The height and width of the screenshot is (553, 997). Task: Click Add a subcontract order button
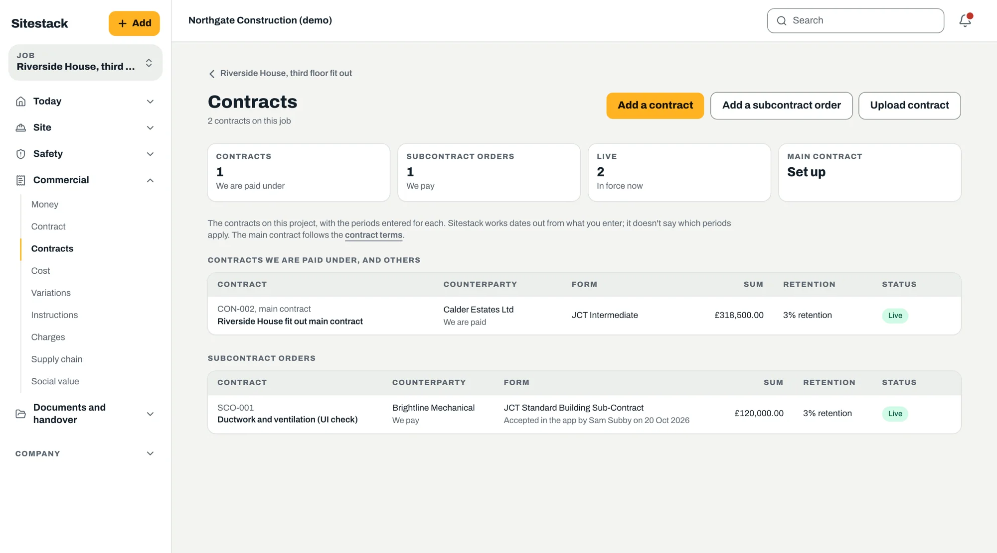tap(781, 106)
